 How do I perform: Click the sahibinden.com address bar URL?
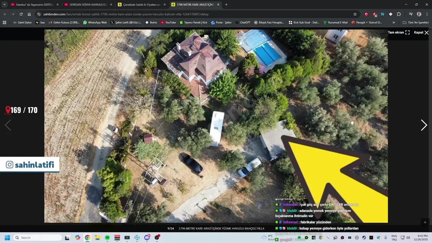click(126, 14)
